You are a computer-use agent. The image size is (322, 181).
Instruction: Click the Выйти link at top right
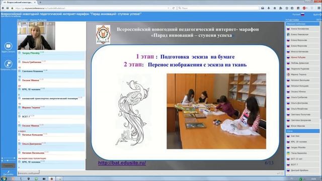pyautogui.click(x=317, y=15)
